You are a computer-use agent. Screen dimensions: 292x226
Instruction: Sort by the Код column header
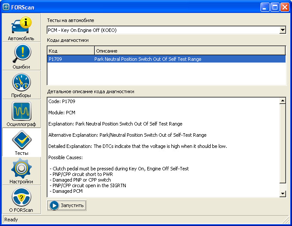pyautogui.click(x=71, y=51)
